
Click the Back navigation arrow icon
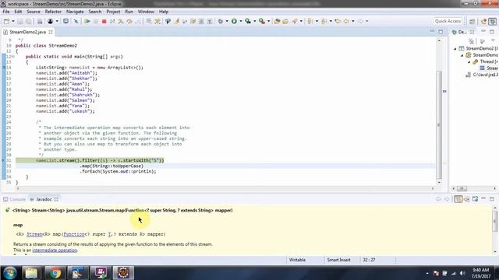pyautogui.click(x=346, y=21)
